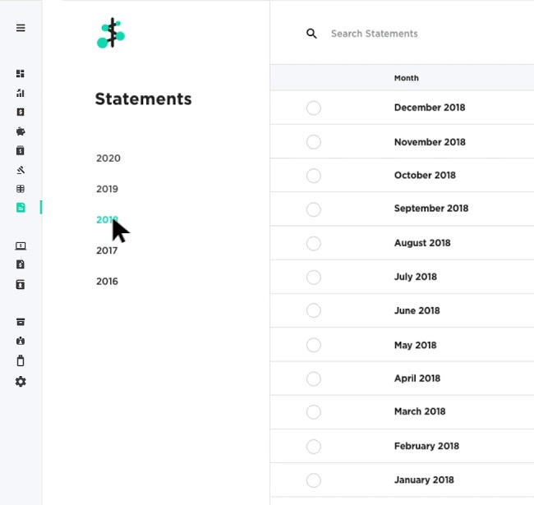Screen dimensions: 534x505
Task: Go to the dashboard grid icon
Action: coord(21,74)
